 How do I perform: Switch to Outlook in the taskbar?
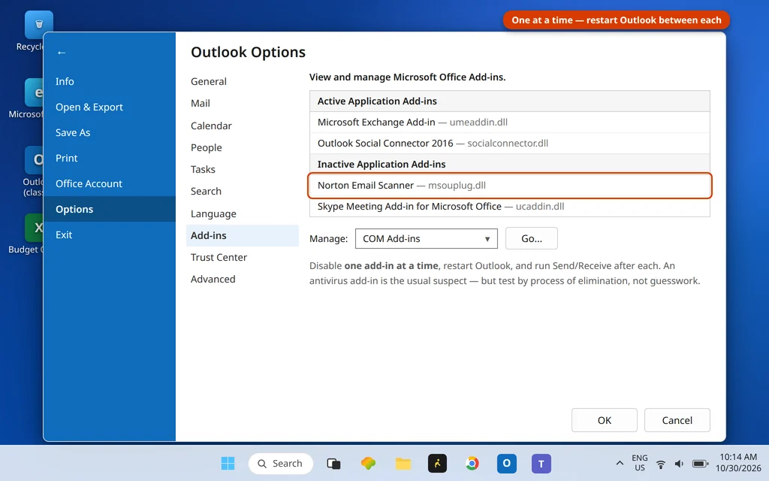[507, 463]
